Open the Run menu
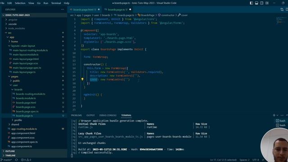Image resolution: width=288 pixels, height=162 pixels. (x=46, y=3)
